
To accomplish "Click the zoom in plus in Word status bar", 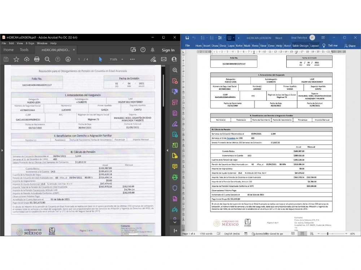I will 346,234.
